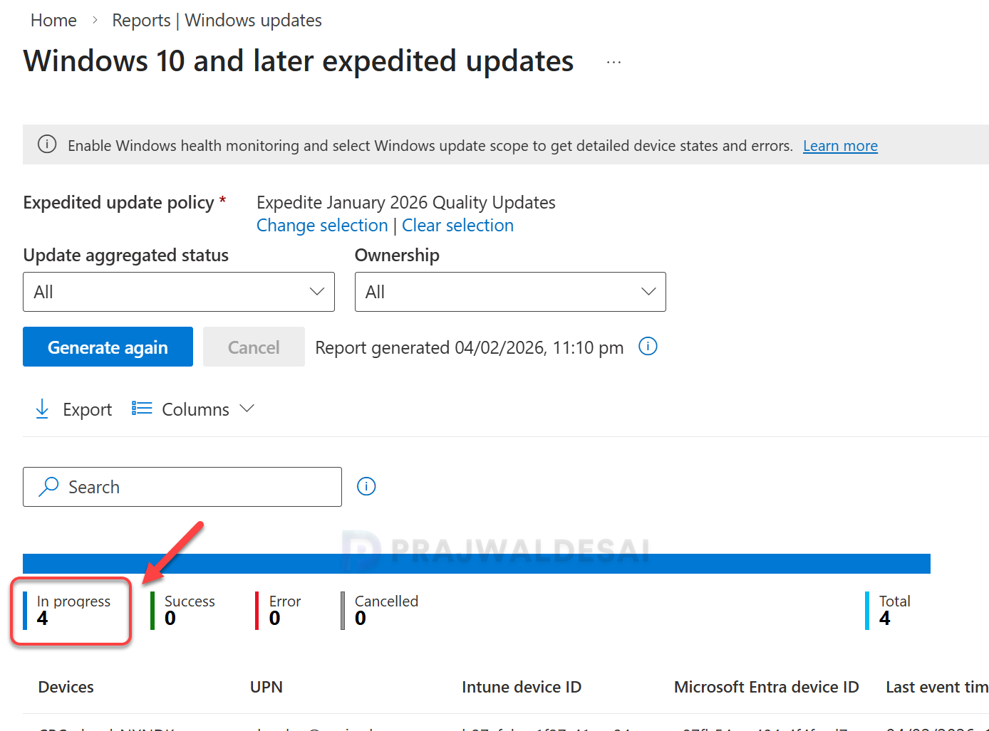Select the Cancelled status count

380,611
